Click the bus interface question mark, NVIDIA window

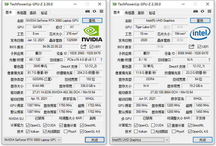[x=101, y=60]
